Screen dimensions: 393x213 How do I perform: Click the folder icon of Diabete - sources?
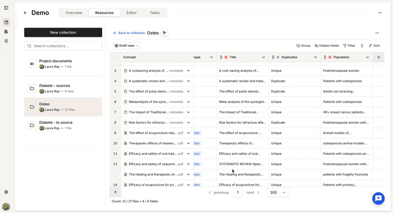[32, 88]
